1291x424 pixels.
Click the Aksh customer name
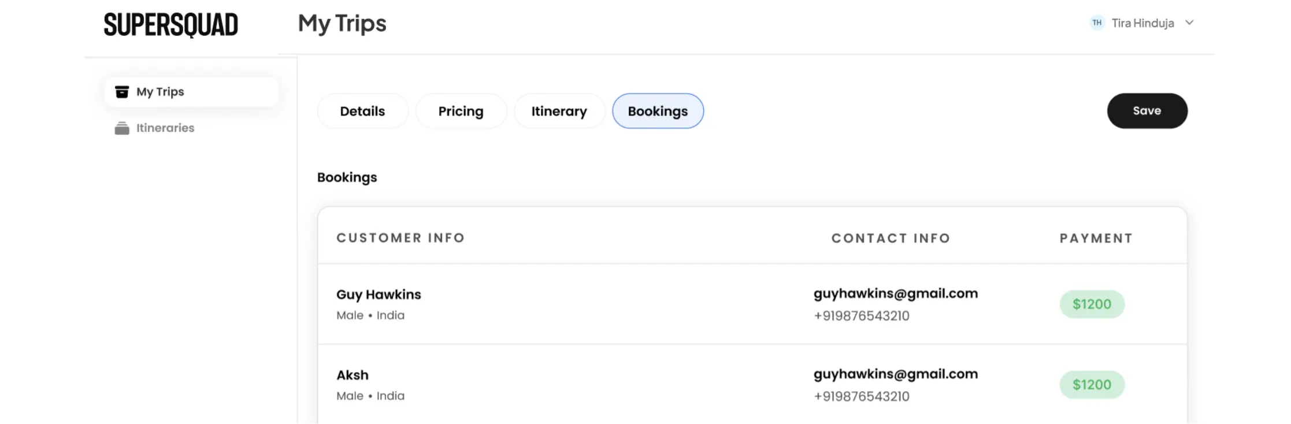(x=353, y=375)
